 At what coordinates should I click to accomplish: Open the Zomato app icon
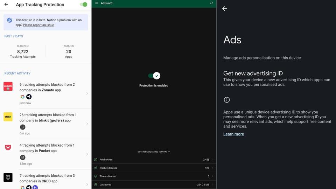click(x=8, y=86)
